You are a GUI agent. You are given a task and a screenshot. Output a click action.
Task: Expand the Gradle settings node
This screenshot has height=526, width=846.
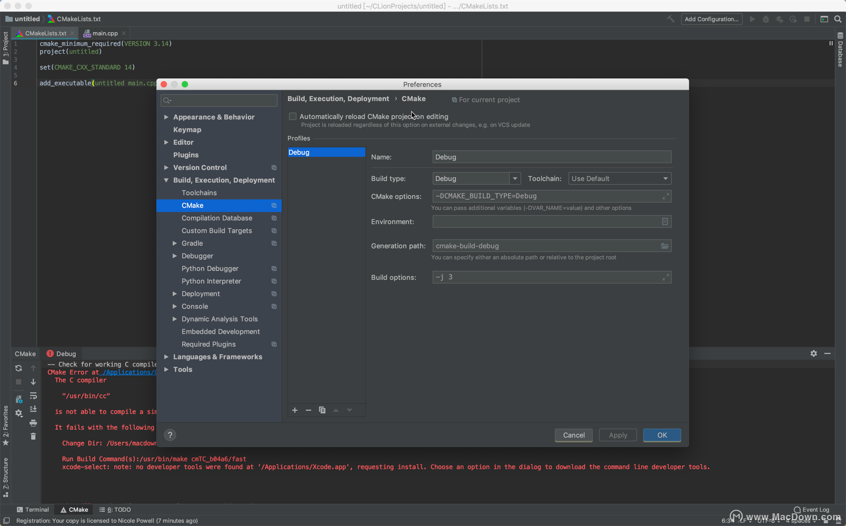click(x=175, y=243)
